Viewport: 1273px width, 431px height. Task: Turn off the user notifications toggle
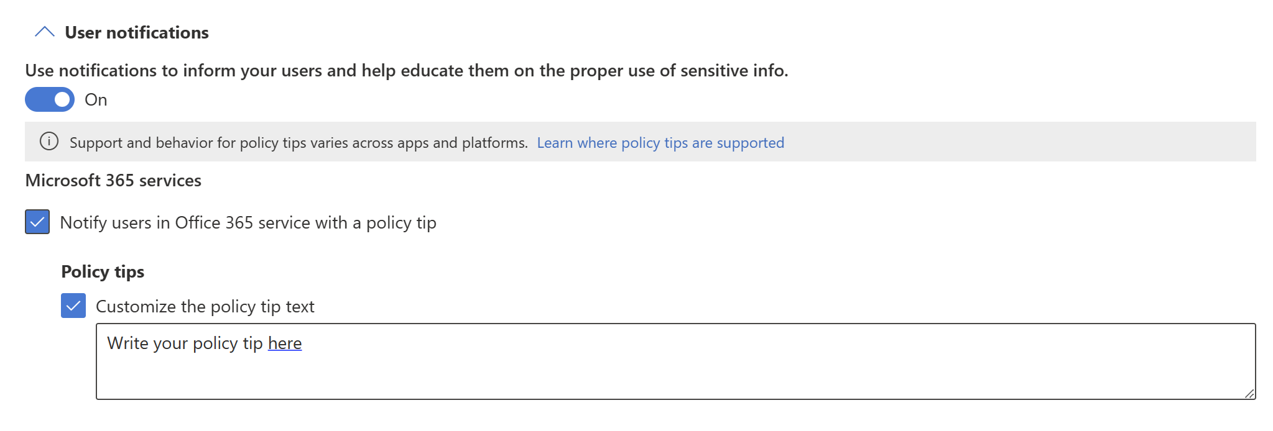(50, 99)
